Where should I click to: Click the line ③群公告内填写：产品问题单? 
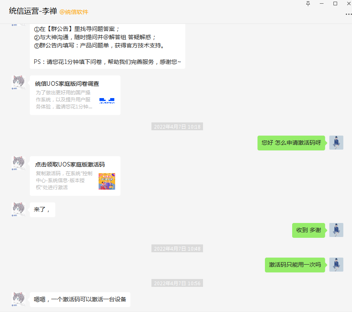100,45
